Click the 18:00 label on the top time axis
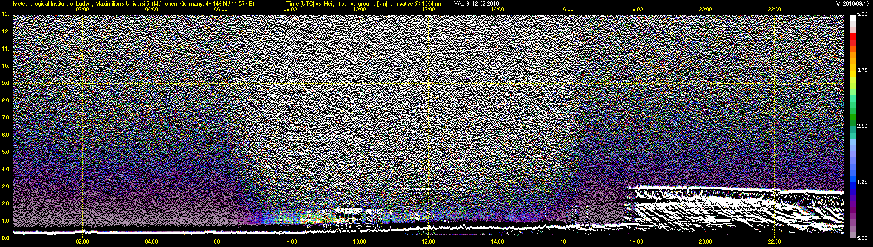Image resolution: width=873 pixels, height=247 pixels. pyautogui.click(x=636, y=10)
